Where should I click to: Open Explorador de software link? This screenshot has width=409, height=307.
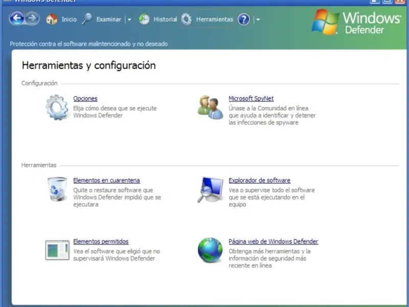(259, 181)
